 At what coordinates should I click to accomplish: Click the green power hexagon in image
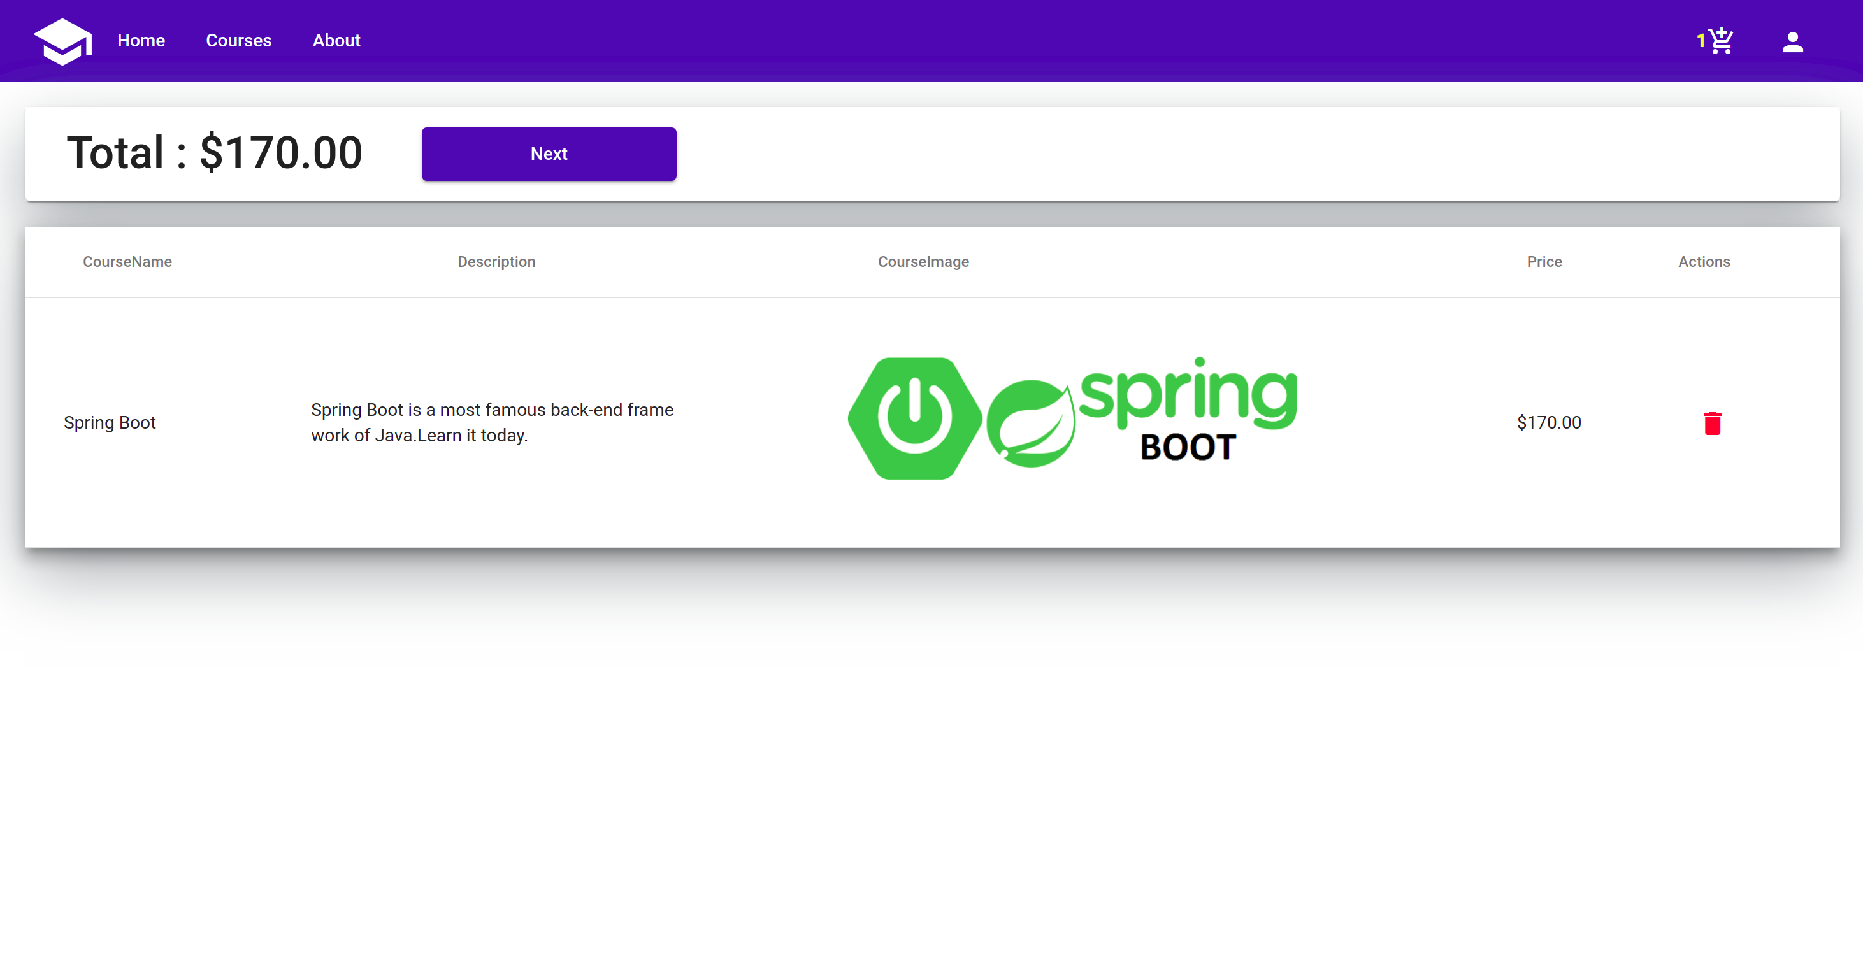[914, 418]
